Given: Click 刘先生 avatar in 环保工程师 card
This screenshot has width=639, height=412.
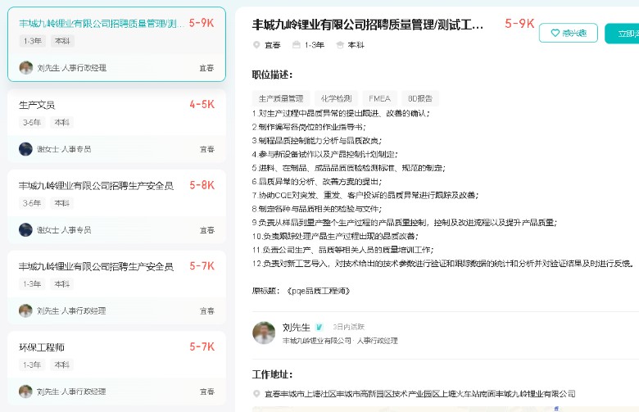Looking at the screenshot, I should 26,392.
